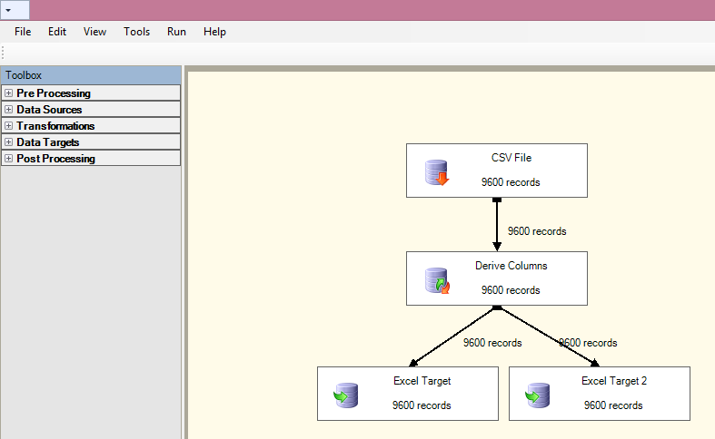Expand the Transformations toolbox group
Image resolution: width=715 pixels, height=439 pixels.
8,126
